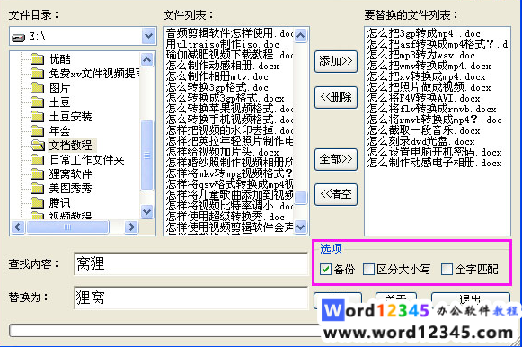Select 怎样给视频加片头.docx in file list
Viewport: 522px width, 347px height.
pyautogui.click(x=223, y=152)
